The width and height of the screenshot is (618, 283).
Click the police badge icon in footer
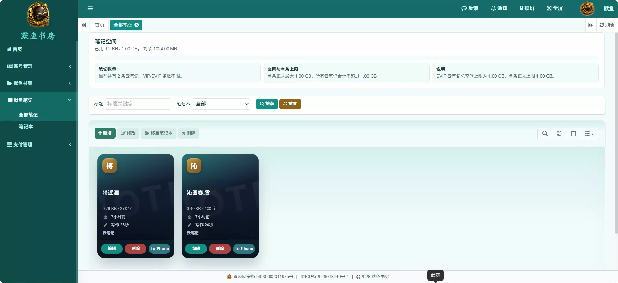coord(229,277)
